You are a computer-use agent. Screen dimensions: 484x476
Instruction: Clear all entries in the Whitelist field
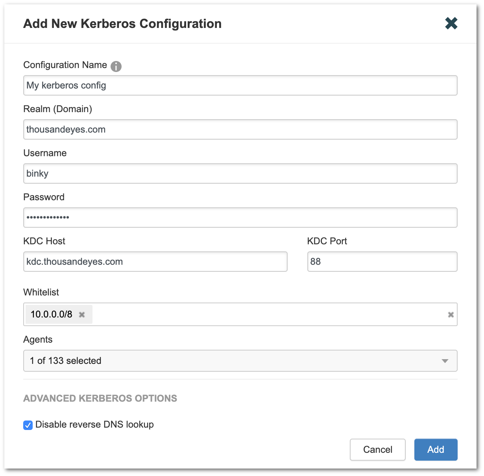pyautogui.click(x=451, y=315)
